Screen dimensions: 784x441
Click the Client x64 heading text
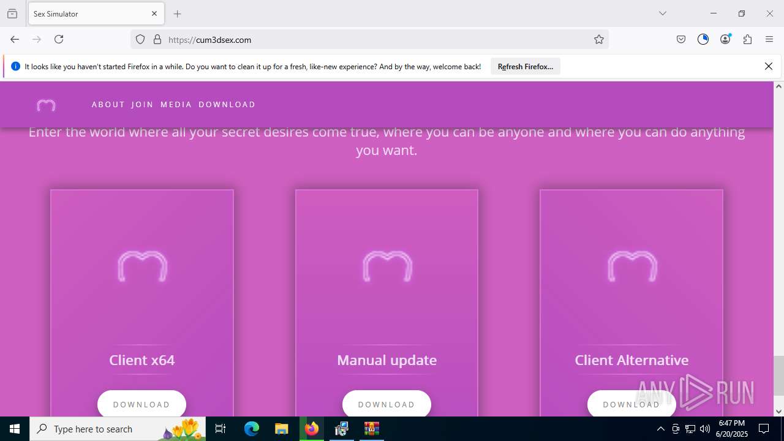pyautogui.click(x=142, y=360)
